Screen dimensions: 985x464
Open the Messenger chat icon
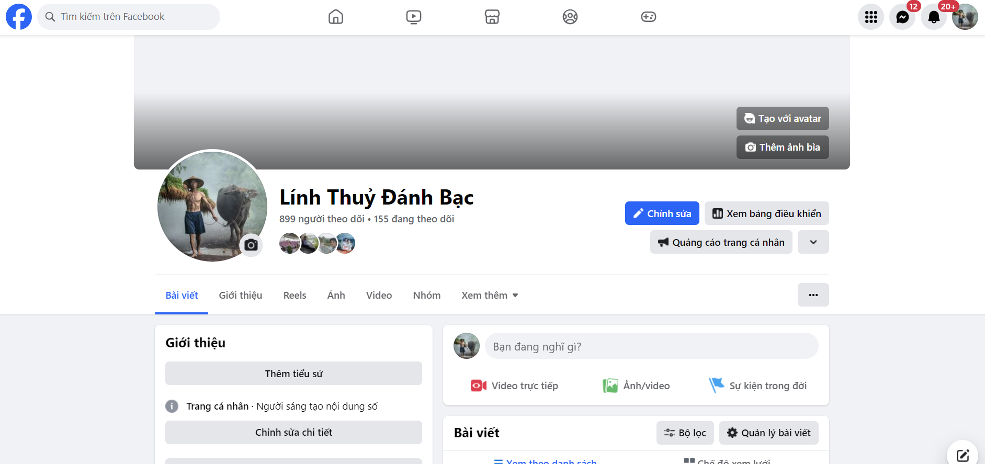[x=902, y=17]
